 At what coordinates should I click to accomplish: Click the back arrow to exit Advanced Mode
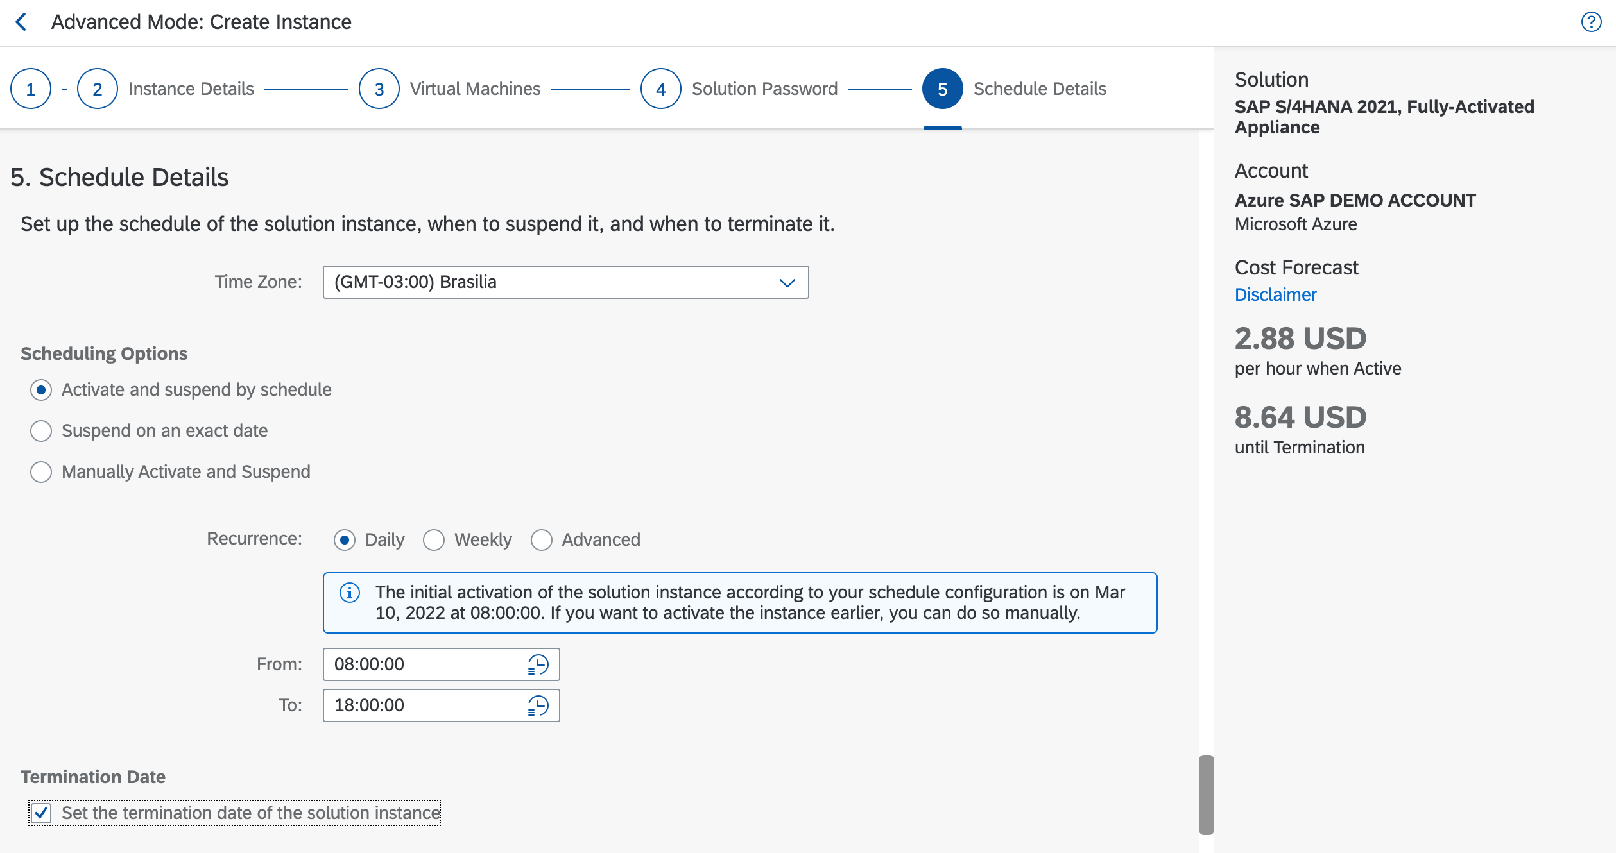tap(22, 21)
